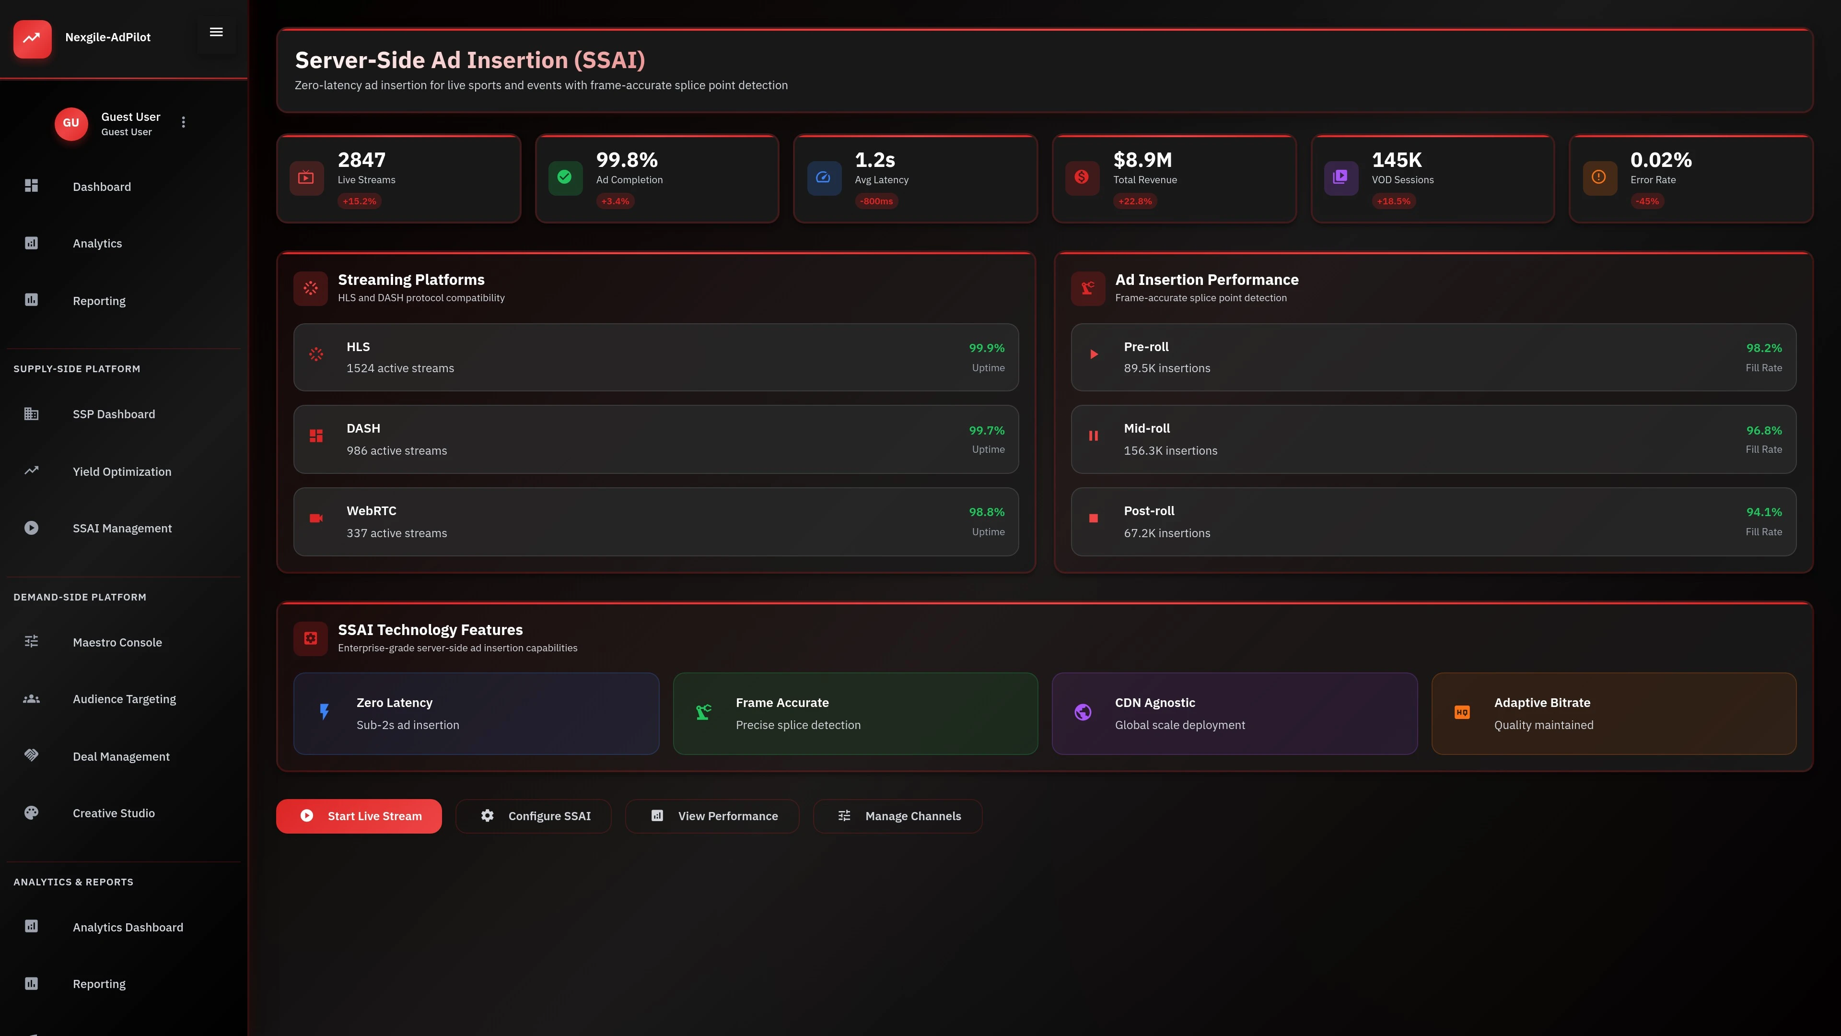Click the Start Live Stream button

(x=359, y=816)
